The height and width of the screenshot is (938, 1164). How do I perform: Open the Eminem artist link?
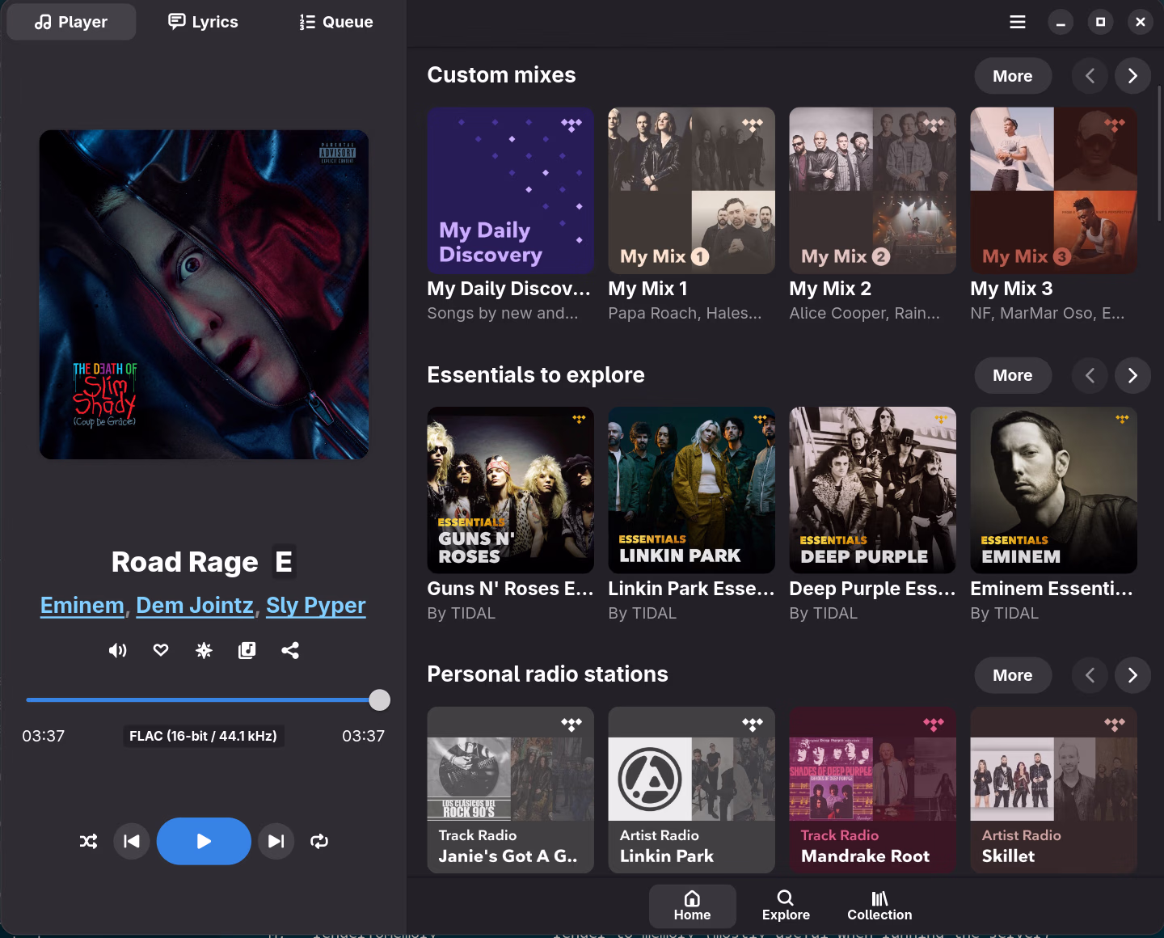pyautogui.click(x=82, y=606)
